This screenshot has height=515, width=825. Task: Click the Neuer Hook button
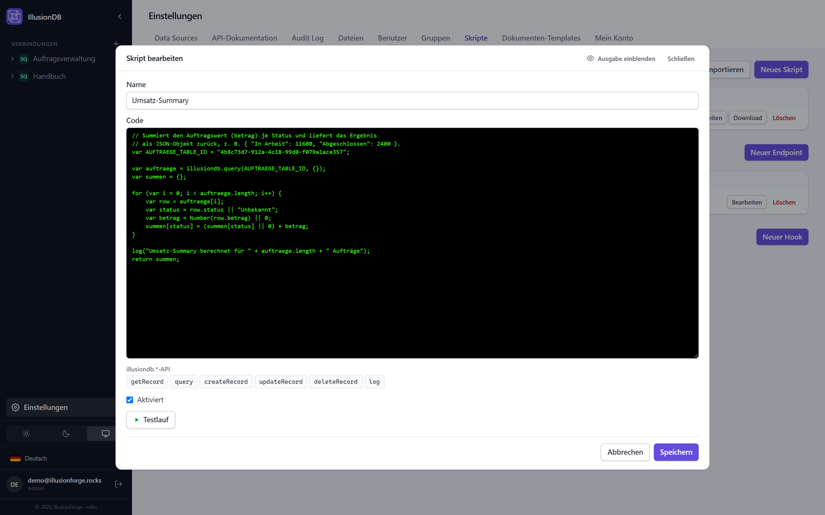[x=782, y=237]
